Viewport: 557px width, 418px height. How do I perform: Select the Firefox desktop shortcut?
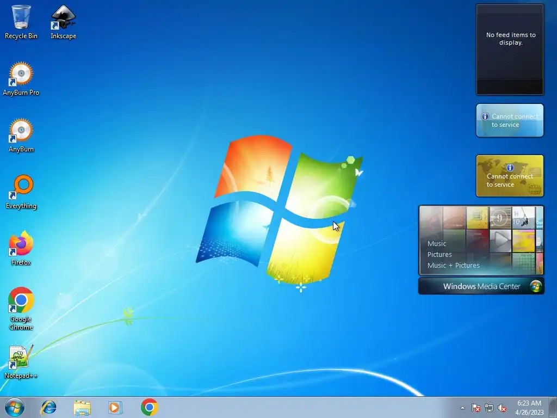point(21,248)
